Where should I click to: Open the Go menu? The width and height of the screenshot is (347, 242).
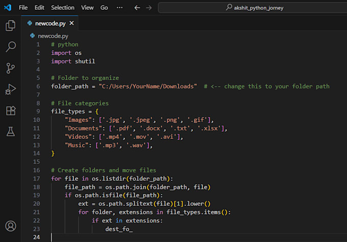tap(104, 8)
